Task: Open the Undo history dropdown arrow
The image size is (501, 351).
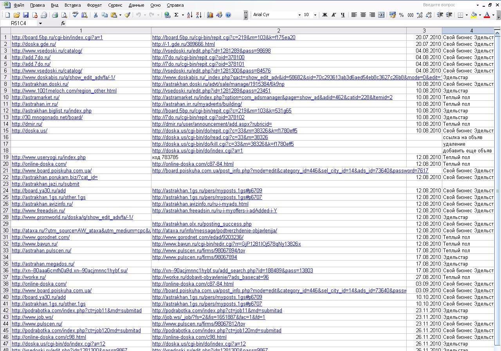Action: coord(144,15)
